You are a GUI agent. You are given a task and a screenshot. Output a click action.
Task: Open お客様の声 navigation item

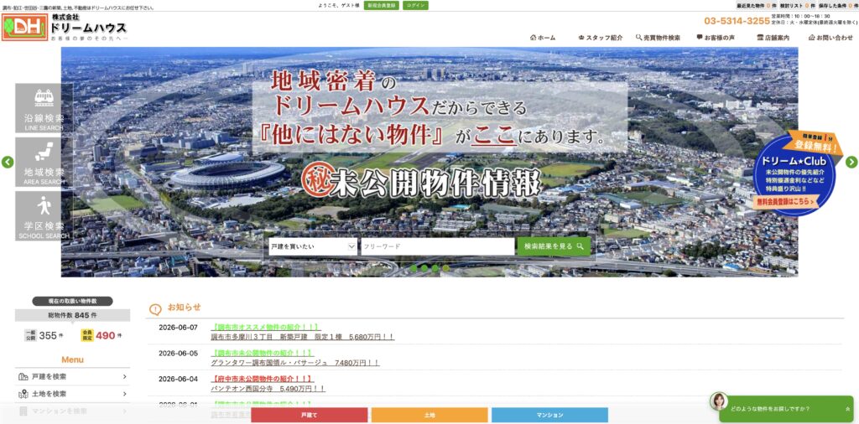pyautogui.click(x=716, y=38)
